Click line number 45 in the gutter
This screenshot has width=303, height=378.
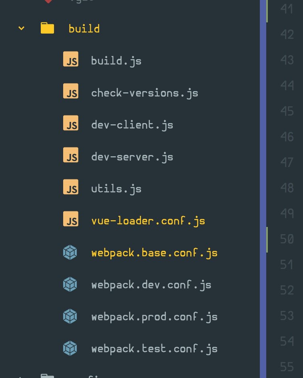point(287,111)
